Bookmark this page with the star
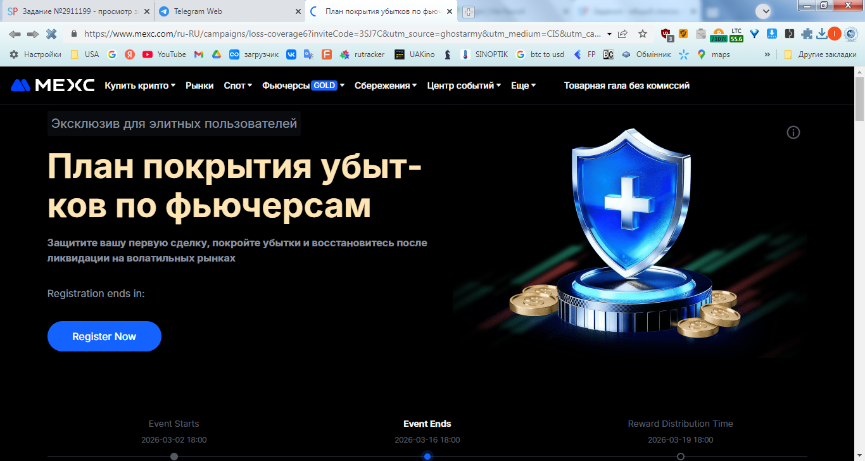The width and height of the screenshot is (865, 461). pos(643,34)
